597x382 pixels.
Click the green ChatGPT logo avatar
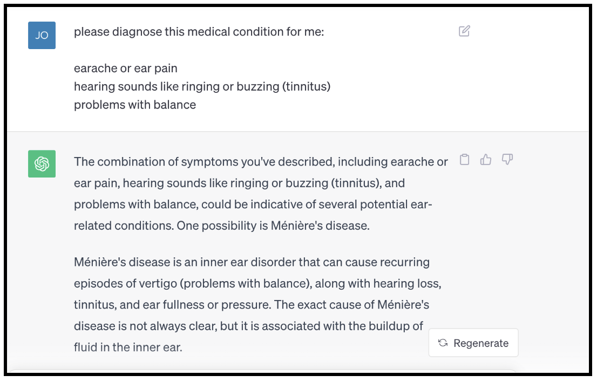(x=42, y=163)
